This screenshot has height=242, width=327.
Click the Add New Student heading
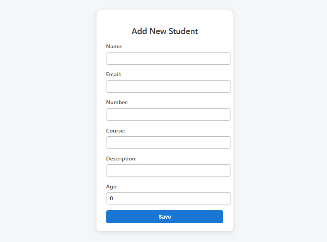(165, 31)
